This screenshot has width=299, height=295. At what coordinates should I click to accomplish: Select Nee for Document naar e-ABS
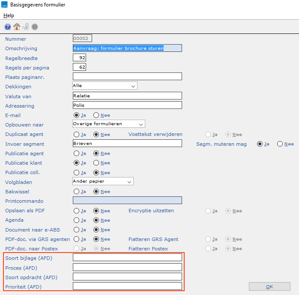(x=96, y=230)
